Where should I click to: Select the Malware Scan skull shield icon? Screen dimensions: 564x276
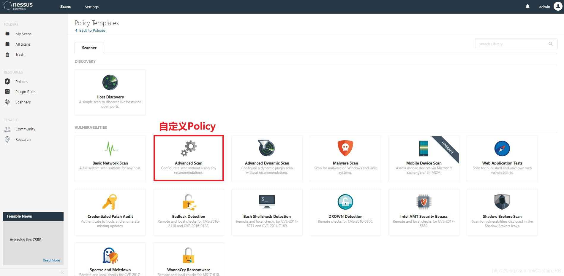coord(345,148)
